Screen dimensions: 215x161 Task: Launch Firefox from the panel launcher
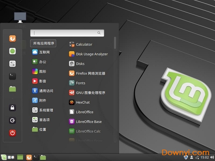[29, 157]
